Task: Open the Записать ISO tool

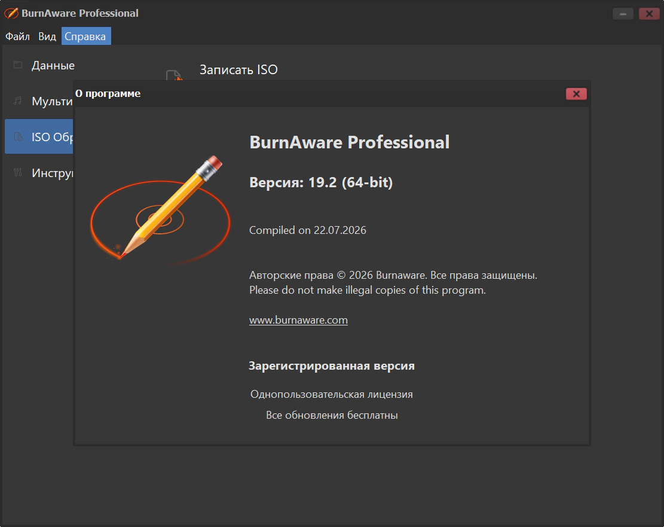Action: tap(238, 69)
